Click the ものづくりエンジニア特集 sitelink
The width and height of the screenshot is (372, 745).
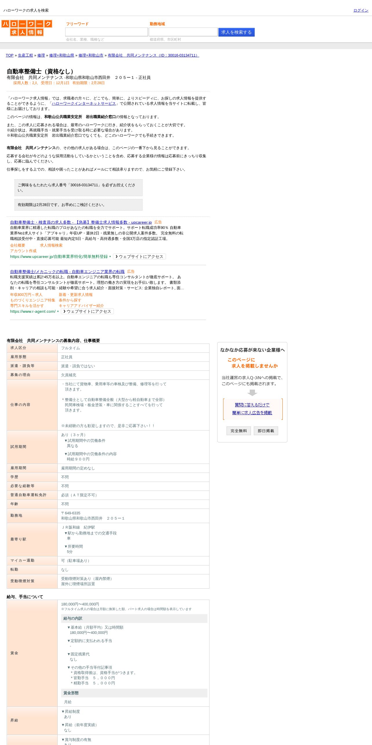33,300
